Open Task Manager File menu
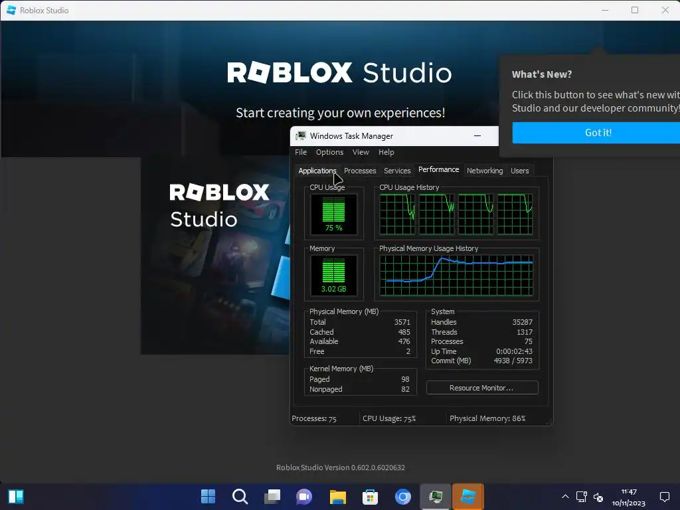Viewport: 680px width, 510px height. click(301, 152)
